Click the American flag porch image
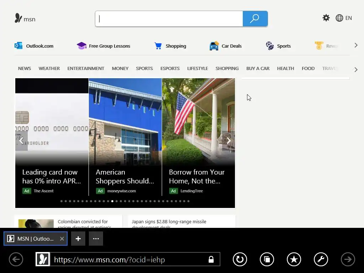Screen dimensions: 364x273 point(198,122)
